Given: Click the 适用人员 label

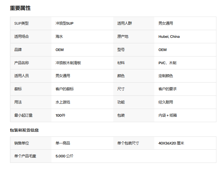Looking at the screenshot, I should pyautogui.click(x=22, y=76).
